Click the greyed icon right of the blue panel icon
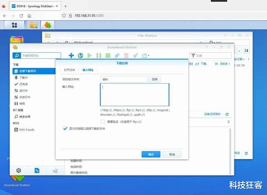The width and height of the screenshot is (267, 195). pos(55,170)
